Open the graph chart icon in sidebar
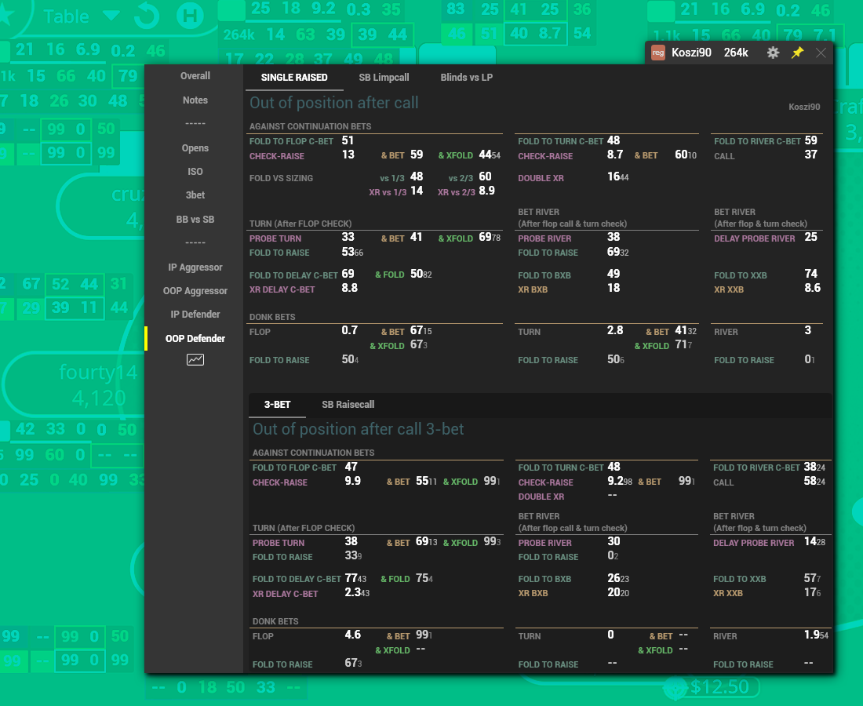 195,360
